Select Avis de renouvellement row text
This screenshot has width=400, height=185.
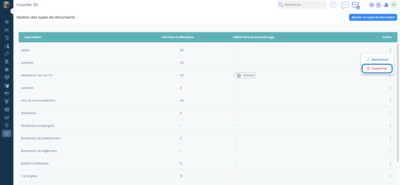coord(38,100)
